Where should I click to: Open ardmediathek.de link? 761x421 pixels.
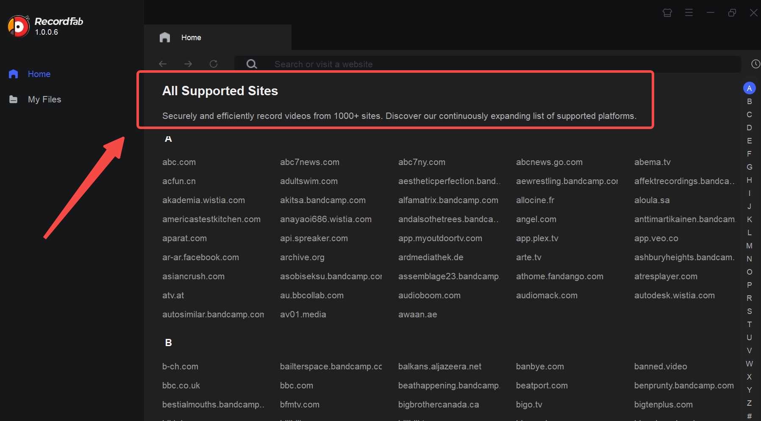coord(431,257)
